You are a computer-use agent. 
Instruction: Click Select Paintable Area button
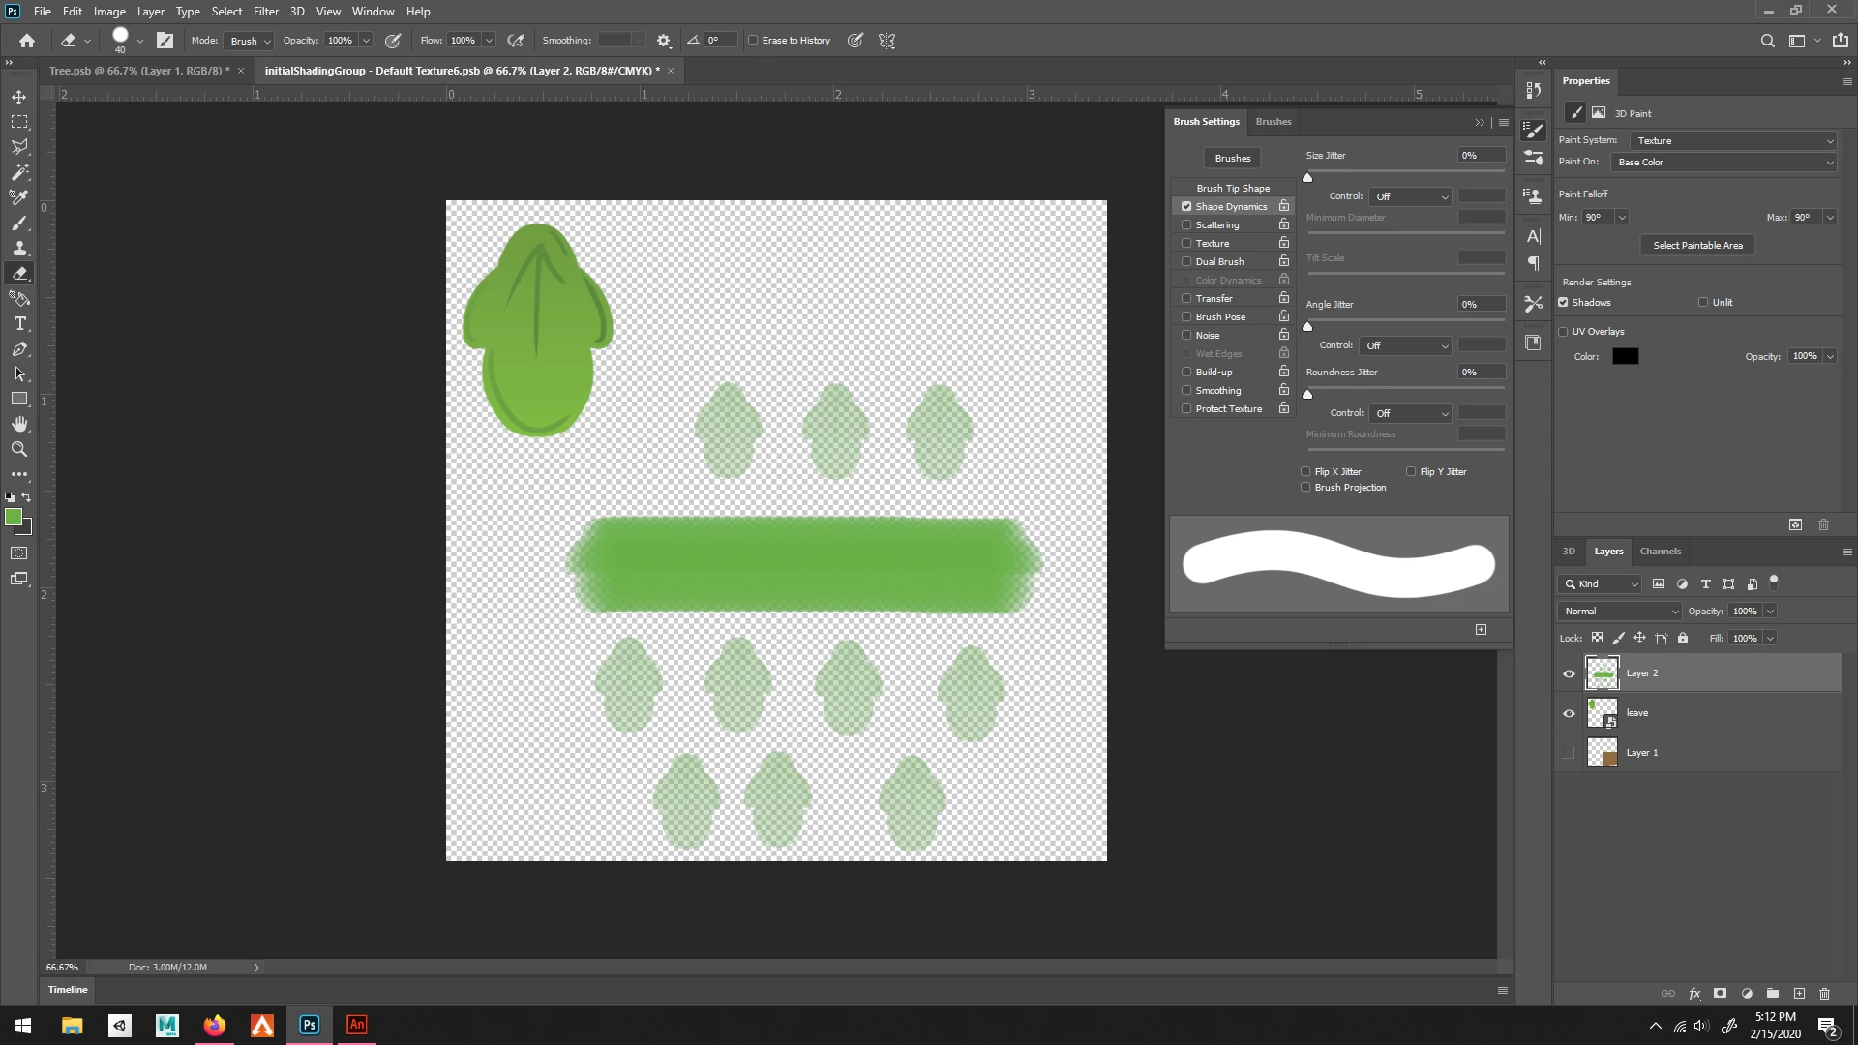click(x=1697, y=246)
